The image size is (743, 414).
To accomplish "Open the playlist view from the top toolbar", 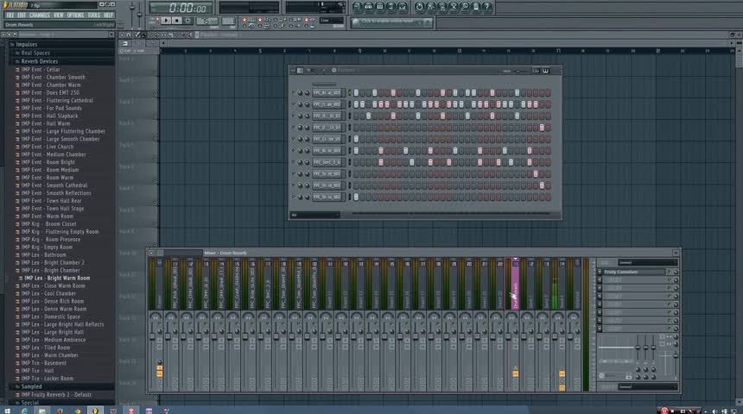I will click(358, 7).
